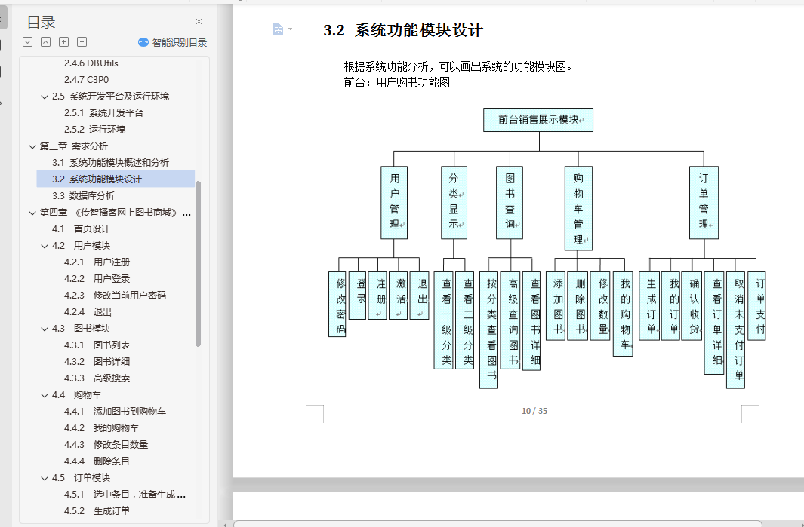Open 3.1 系统功能模块概述和分析 section
The width and height of the screenshot is (804, 527).
[x=110, y=162]
